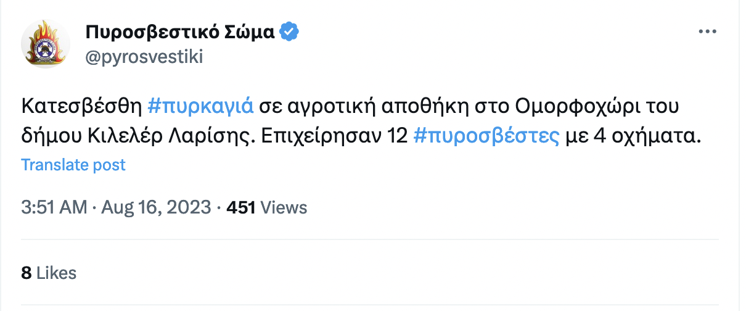This screenshot has width=746, height=311.
Task: Open the fire service profile avatar
Action: click(x=46, y=44)
